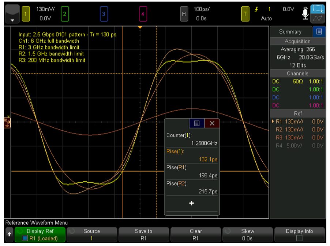Select channel 1 yellow button

(x=26, y=14)
